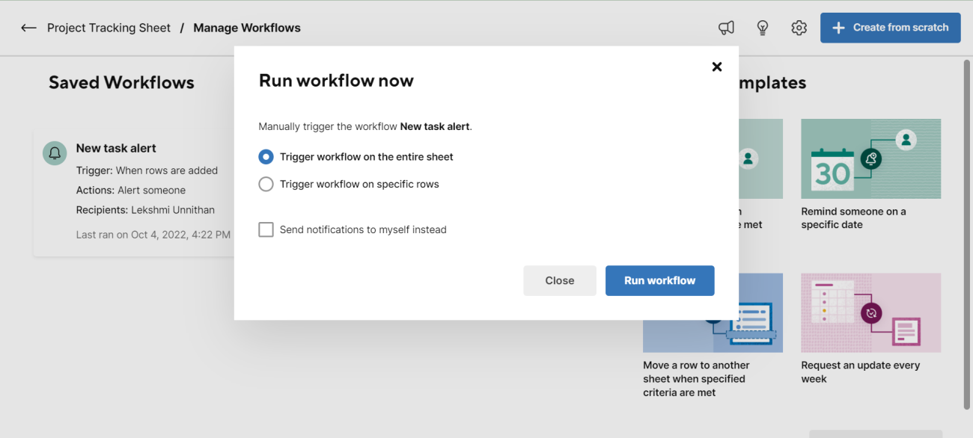Viewport: 973px width, 438px height.
Task: Open the settings gear icon
Action: pos(799,28)
